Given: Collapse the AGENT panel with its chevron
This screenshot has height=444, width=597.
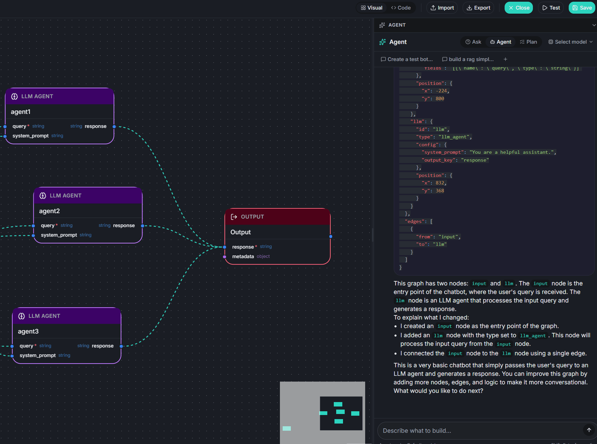Looking at the screenshot, I should pyautogui.click(x=594, y=25).
